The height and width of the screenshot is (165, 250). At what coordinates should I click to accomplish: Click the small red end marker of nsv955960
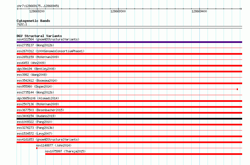[x=237, y=89]
